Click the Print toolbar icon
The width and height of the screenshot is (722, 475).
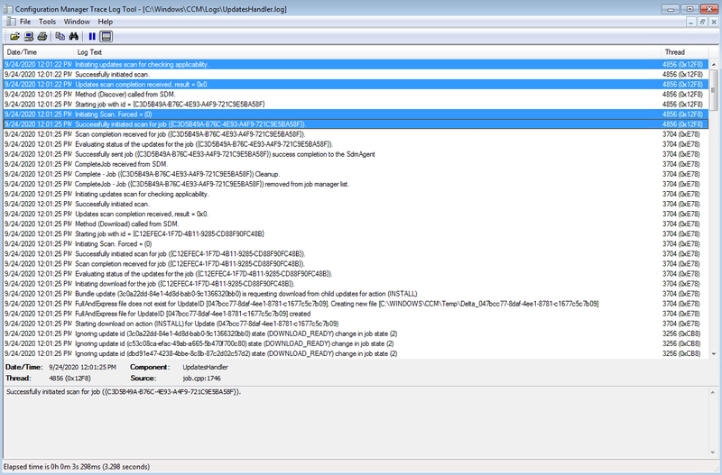42,36
